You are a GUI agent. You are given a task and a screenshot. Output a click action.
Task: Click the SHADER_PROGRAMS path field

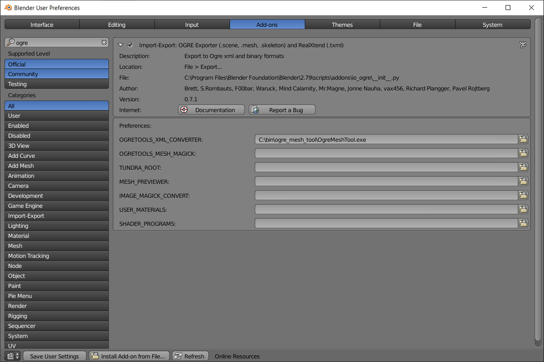(x=386, y=224)
